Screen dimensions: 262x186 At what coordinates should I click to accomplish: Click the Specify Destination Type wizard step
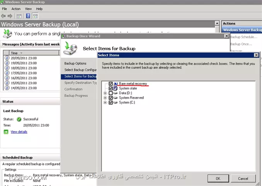pos(80,83)
